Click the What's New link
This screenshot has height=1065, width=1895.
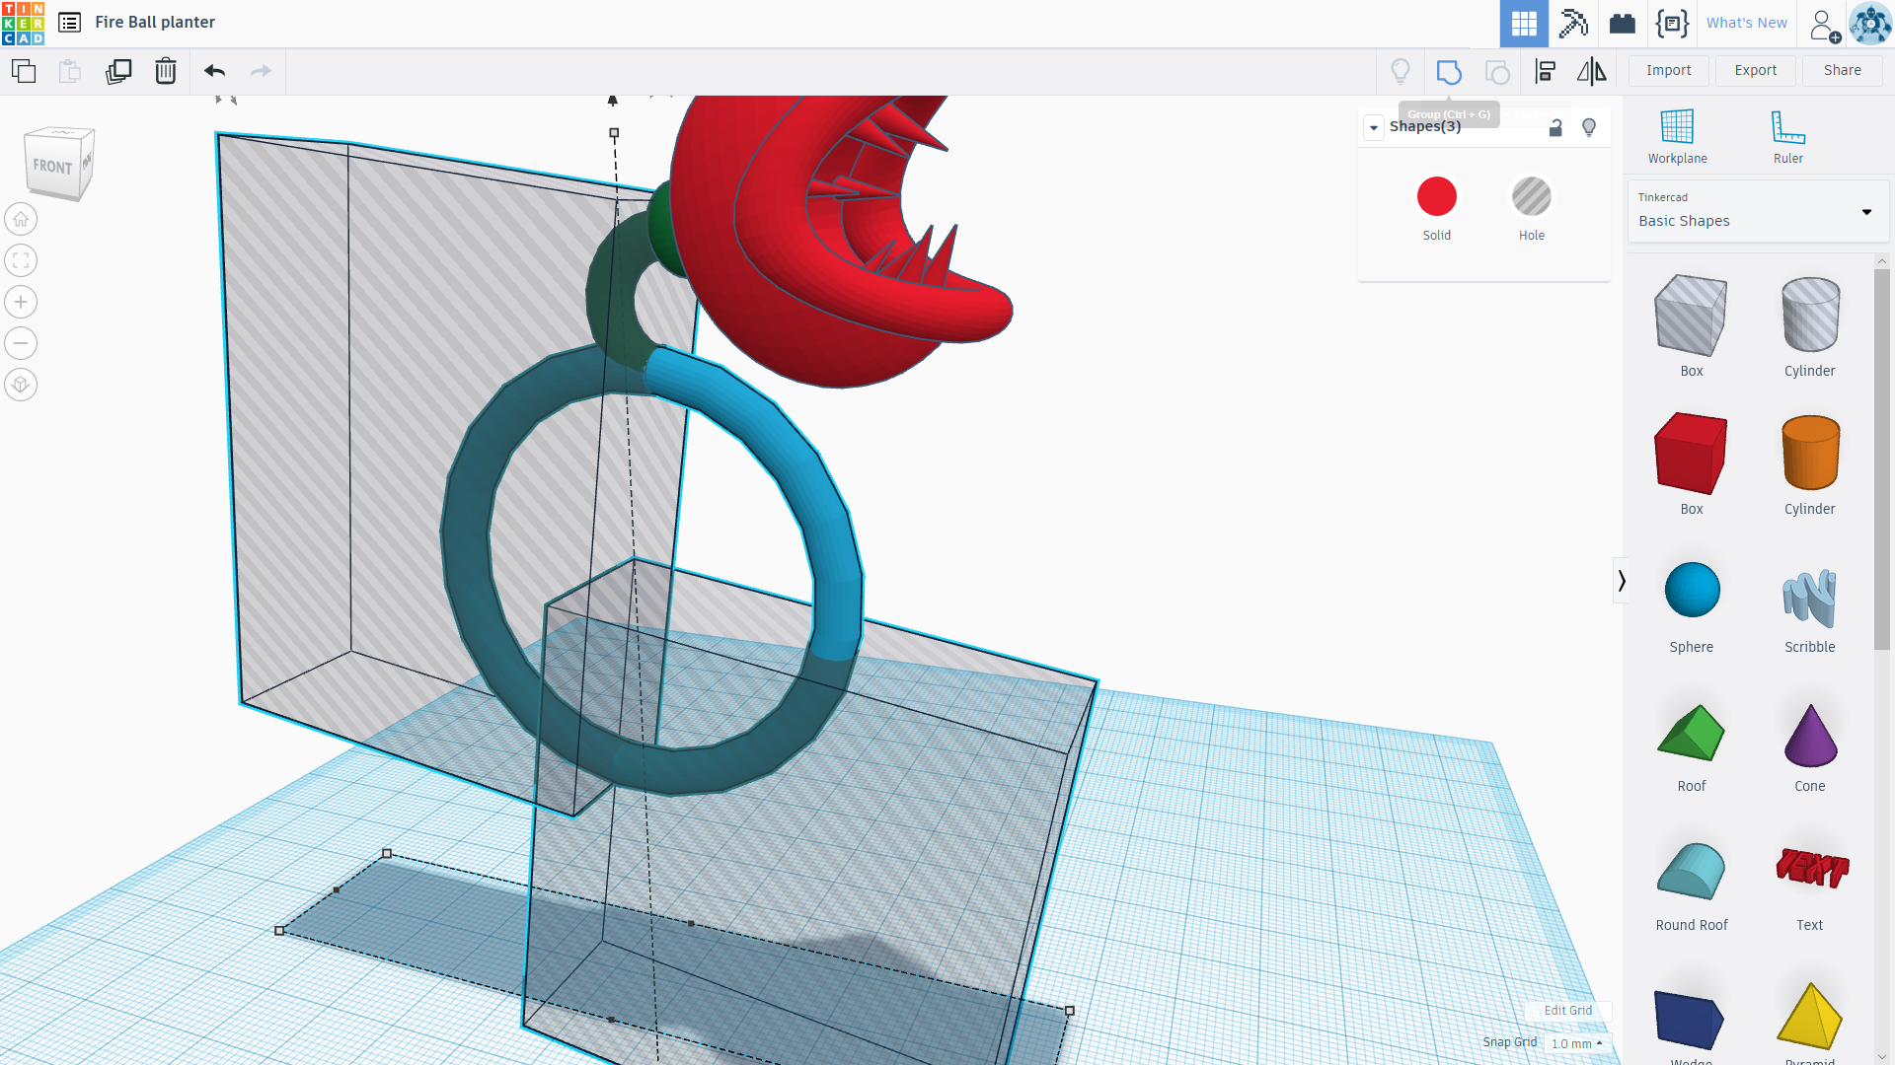[x=1747, y=23]
